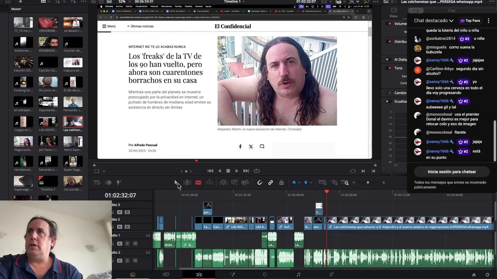Add a blue flag to the clip

tap(294, 183)
